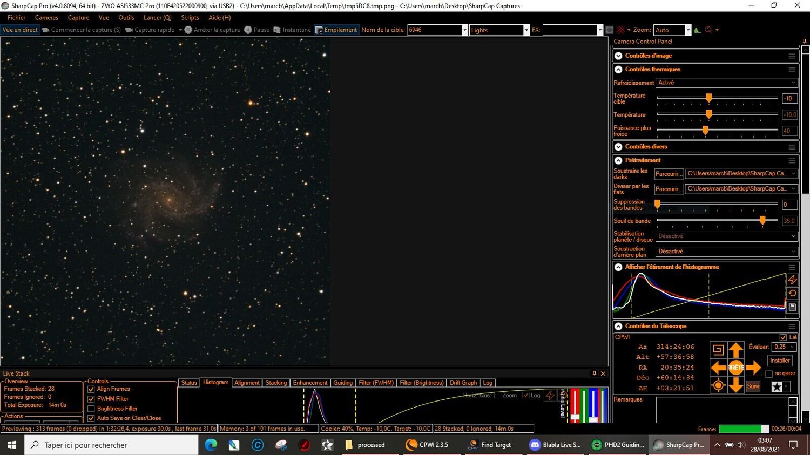Collapse the Contrôles thermiques panel
The image size is (810, 455).
coord(618,69)
